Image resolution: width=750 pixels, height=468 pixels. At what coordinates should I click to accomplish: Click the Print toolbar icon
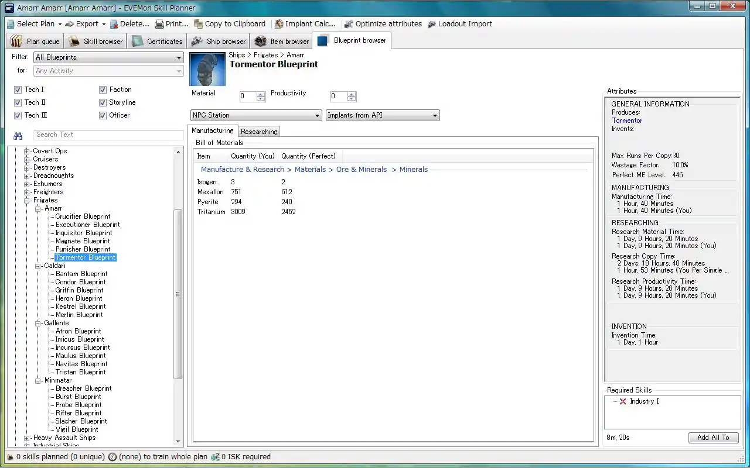click(159, 24)
